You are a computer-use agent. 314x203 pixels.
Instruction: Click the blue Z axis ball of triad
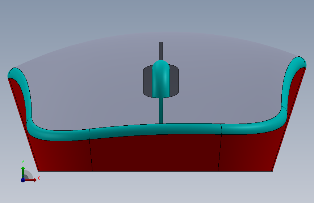[23, 180]
